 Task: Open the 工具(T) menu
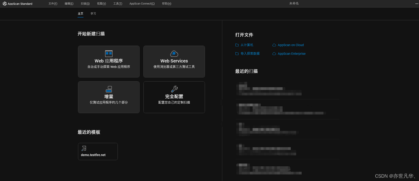point(118,4)
